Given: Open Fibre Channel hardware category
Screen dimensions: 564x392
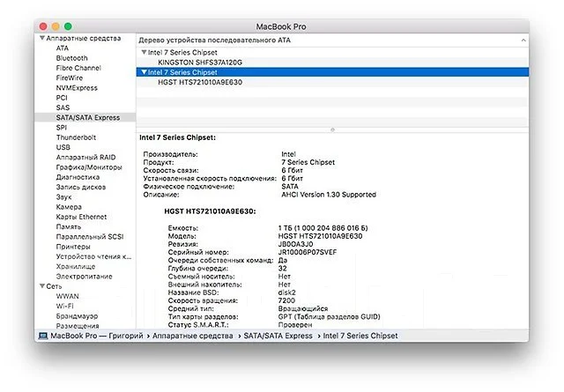Looking at the screenshot, I should [78, 68].
